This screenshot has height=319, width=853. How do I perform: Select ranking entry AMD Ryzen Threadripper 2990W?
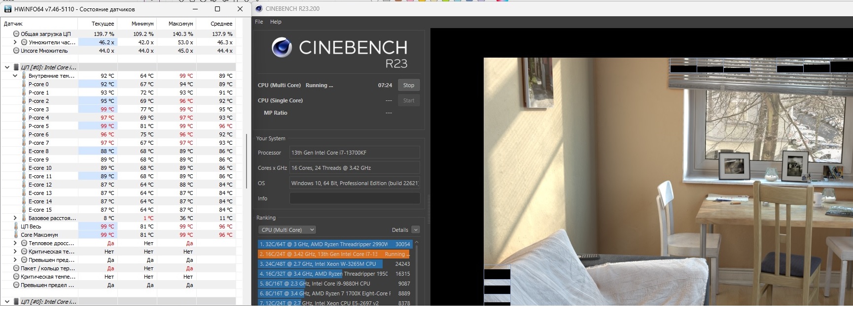335,244
